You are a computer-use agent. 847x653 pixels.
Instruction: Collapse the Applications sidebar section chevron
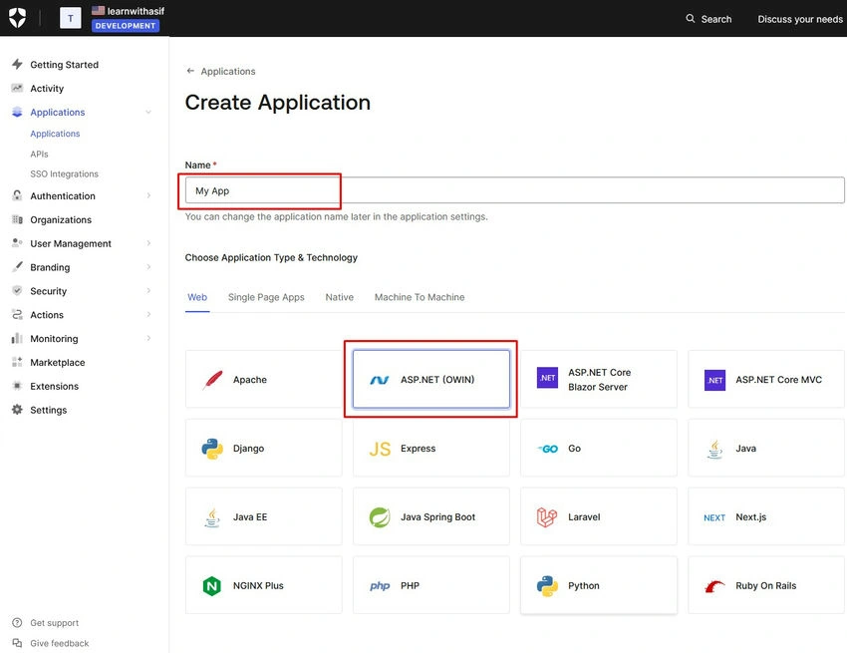(x=148, y=112)
